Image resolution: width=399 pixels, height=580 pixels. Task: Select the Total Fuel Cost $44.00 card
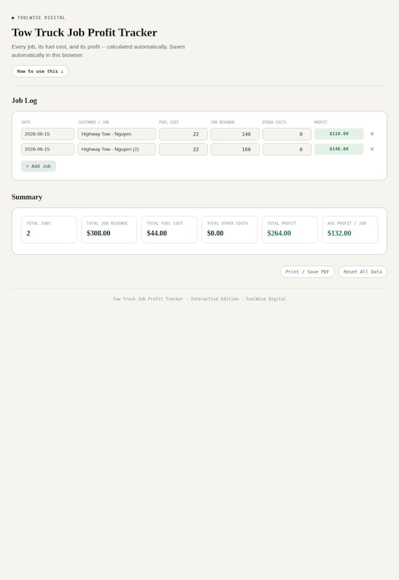tap(169, 229)
